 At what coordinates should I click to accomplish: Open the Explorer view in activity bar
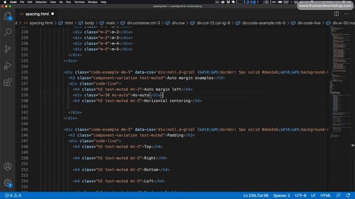pos(8,16)
